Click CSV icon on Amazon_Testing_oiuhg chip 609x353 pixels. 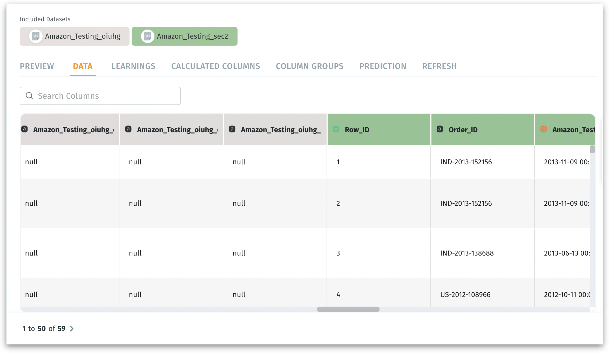36,36
